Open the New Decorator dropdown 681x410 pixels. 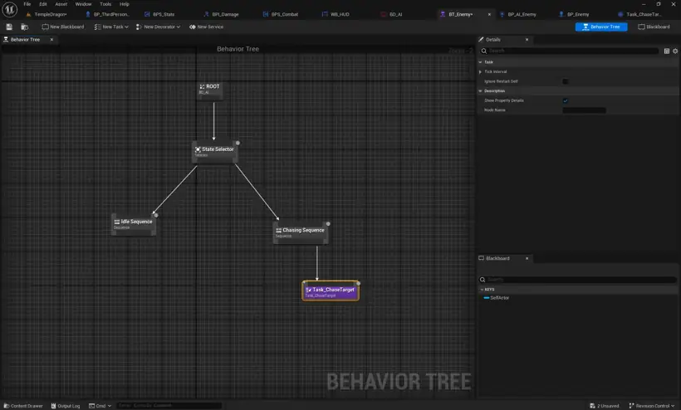[x=158, y=27]
